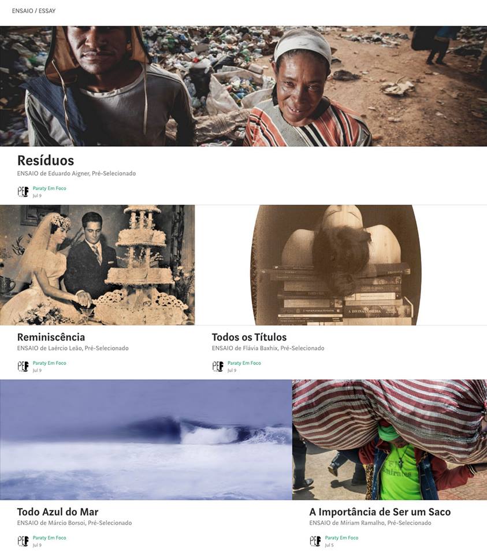Click the PEF logo under Resíduos
The width and height of the screenshot is (487, 555).
pyautogui.click(x=23, y=191)
